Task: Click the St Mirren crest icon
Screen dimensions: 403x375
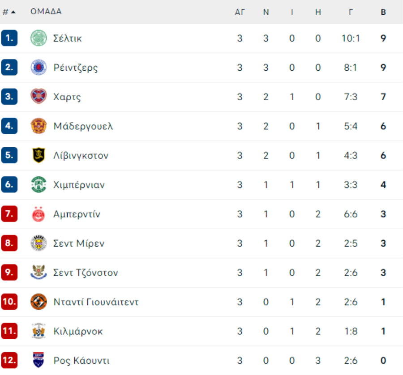Action: 39,243
